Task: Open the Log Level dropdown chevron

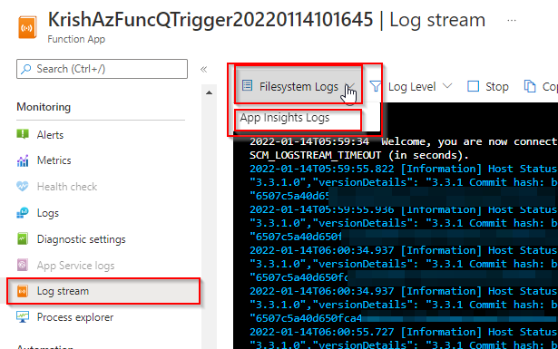Action: (447, 86)
